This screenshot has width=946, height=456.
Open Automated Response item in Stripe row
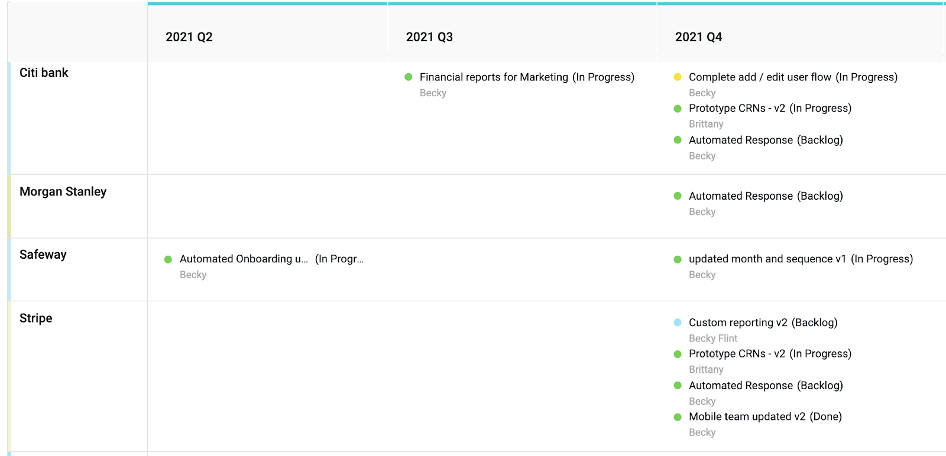[x=766, y=385]
